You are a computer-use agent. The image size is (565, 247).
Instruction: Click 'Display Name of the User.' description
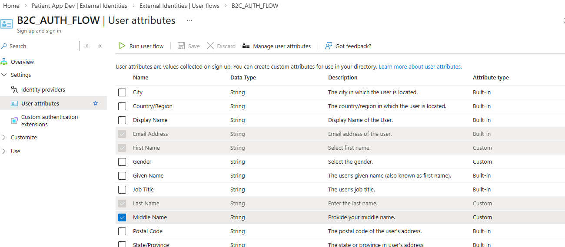[360, 120]
